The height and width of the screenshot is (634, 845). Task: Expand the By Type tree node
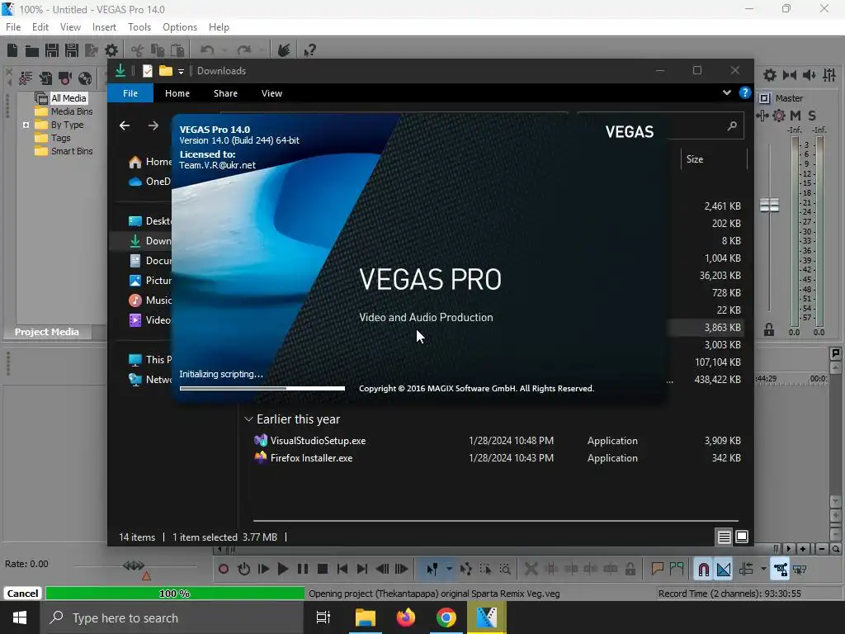coord(26,125)
